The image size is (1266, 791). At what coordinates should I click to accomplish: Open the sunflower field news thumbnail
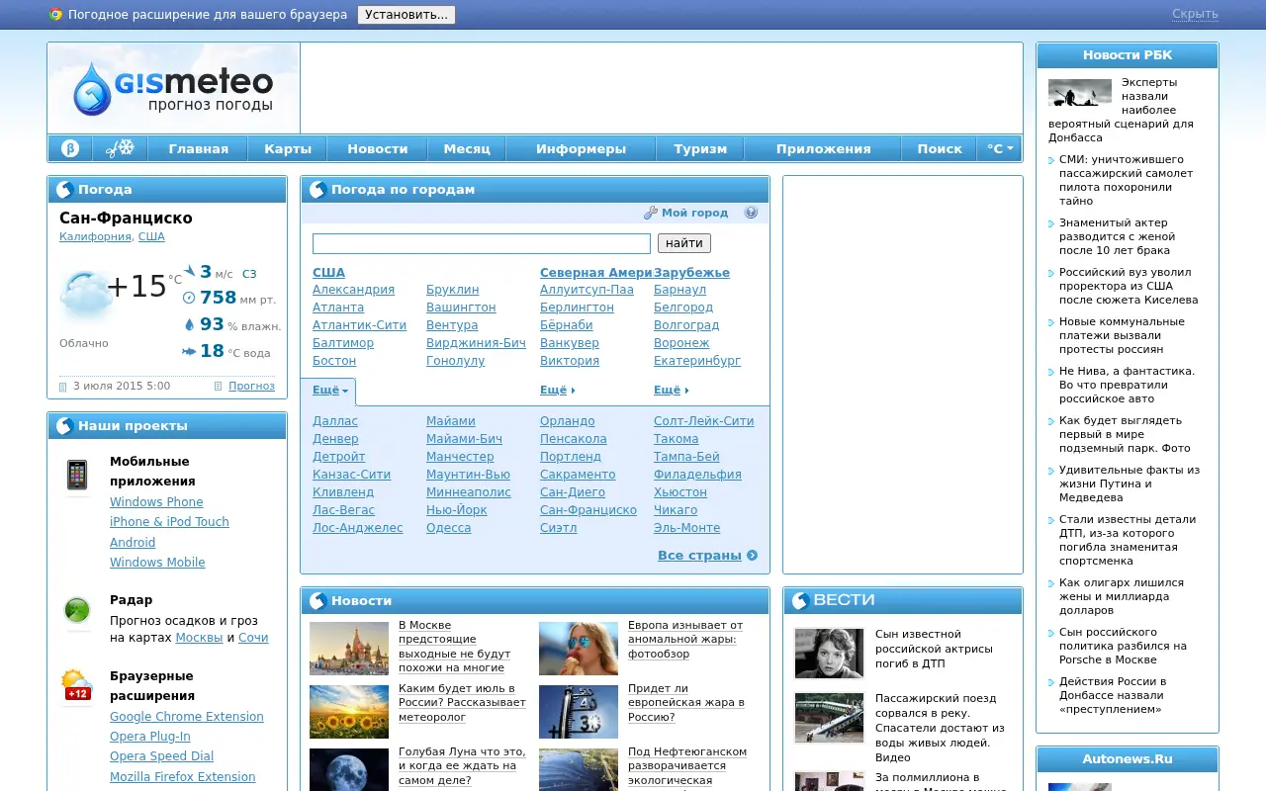click(349, 712)
